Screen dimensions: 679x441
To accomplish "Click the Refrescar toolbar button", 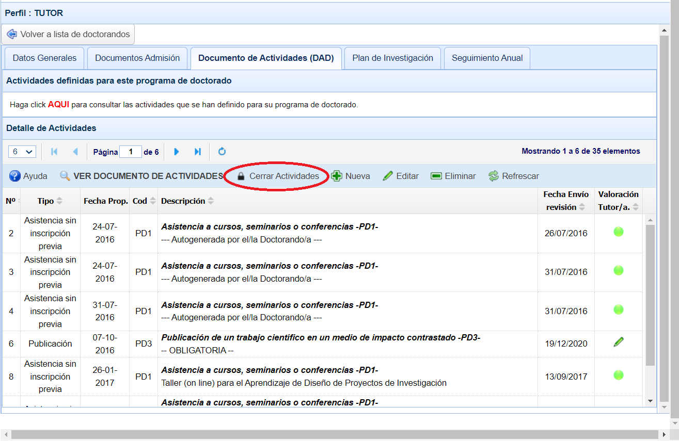I will pyautogui.click(x=513, y=176).
